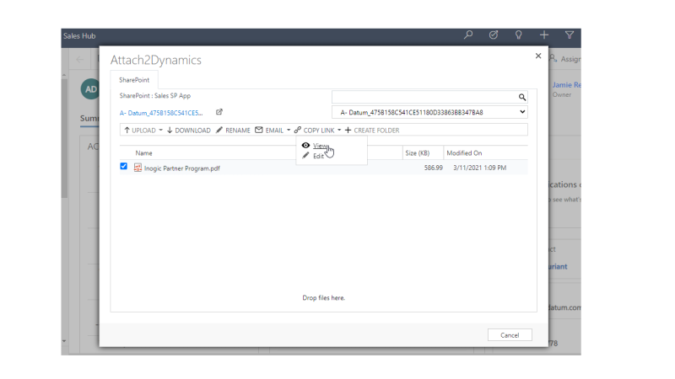Select View from the Copy Link menu
675x379 pixels.
pos(319,146)
